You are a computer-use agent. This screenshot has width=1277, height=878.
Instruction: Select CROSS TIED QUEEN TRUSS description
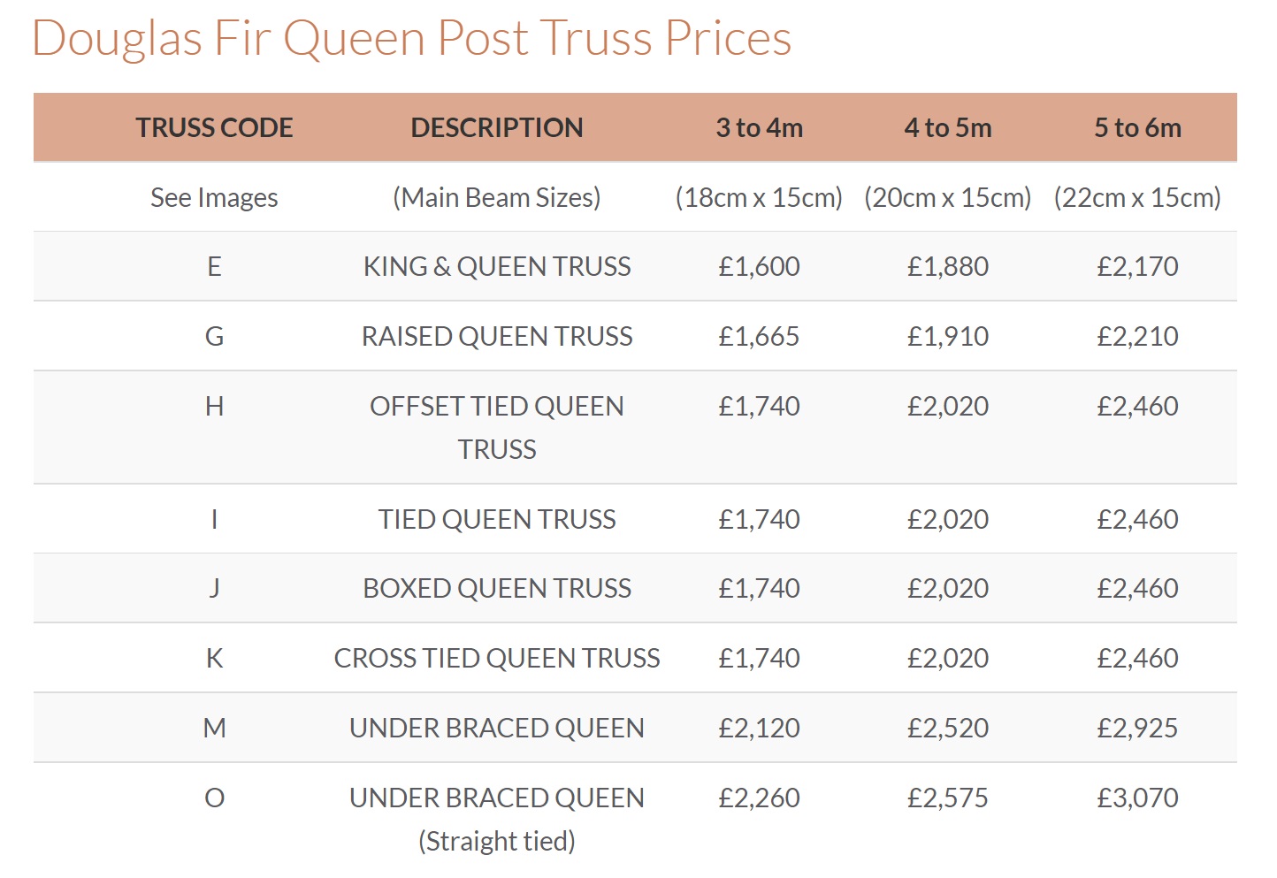pos(497,658)
